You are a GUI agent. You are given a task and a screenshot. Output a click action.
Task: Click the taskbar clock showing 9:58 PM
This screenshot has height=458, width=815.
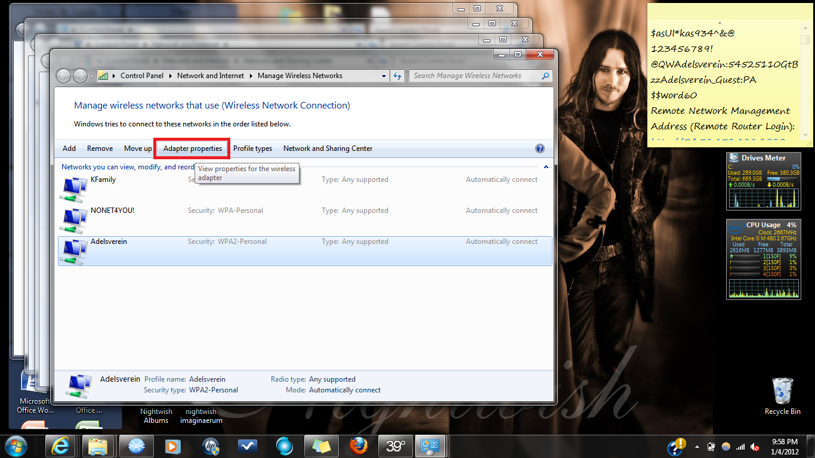point(785,445)
